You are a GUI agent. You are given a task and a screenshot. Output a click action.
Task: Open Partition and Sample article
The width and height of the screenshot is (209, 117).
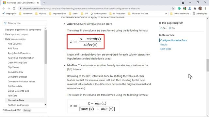pos(18,105)
